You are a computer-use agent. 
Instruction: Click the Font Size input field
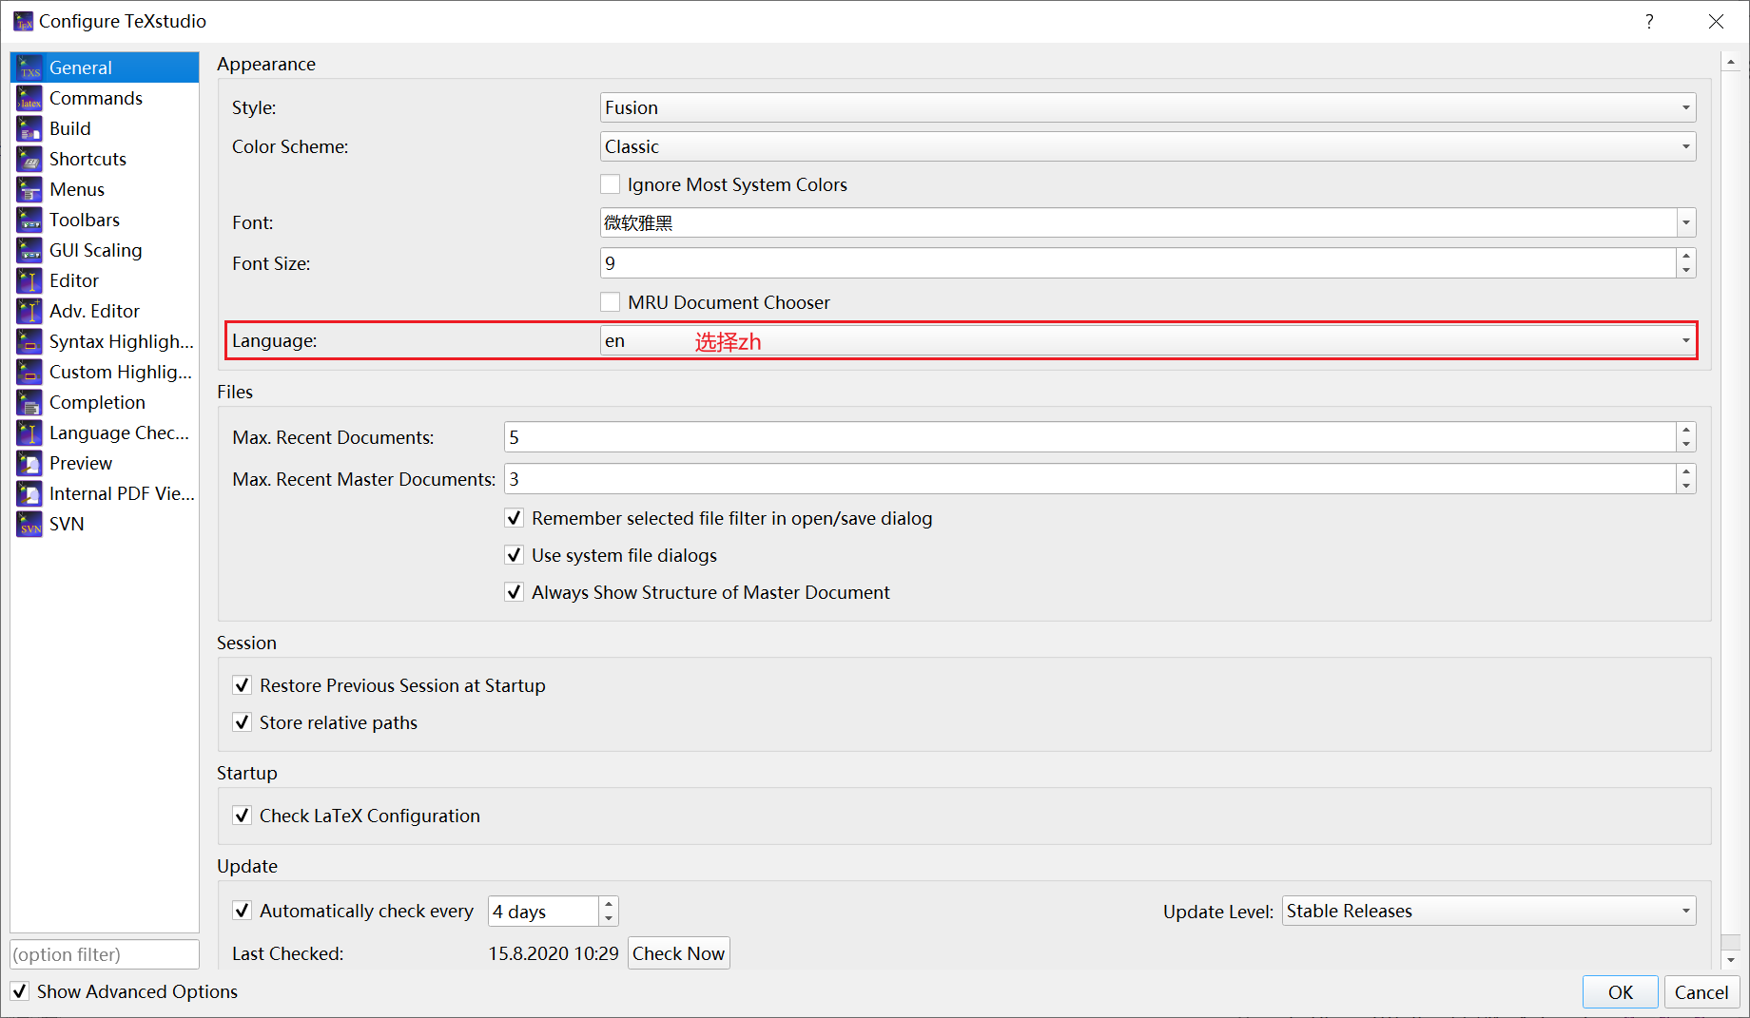(x=1137, y=263)
